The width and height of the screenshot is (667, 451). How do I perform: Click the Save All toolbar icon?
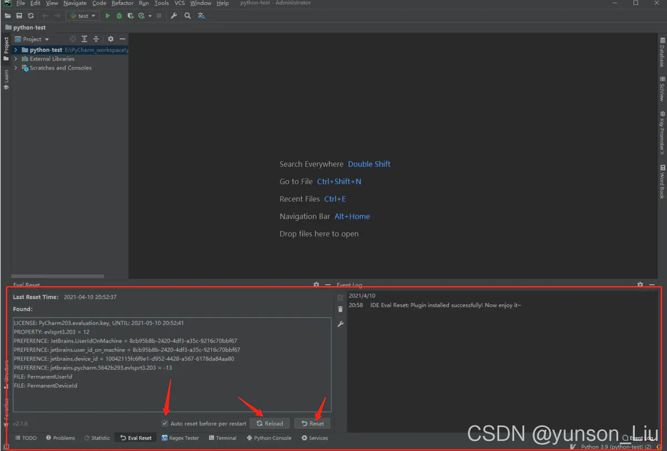[x=19, y=16]
